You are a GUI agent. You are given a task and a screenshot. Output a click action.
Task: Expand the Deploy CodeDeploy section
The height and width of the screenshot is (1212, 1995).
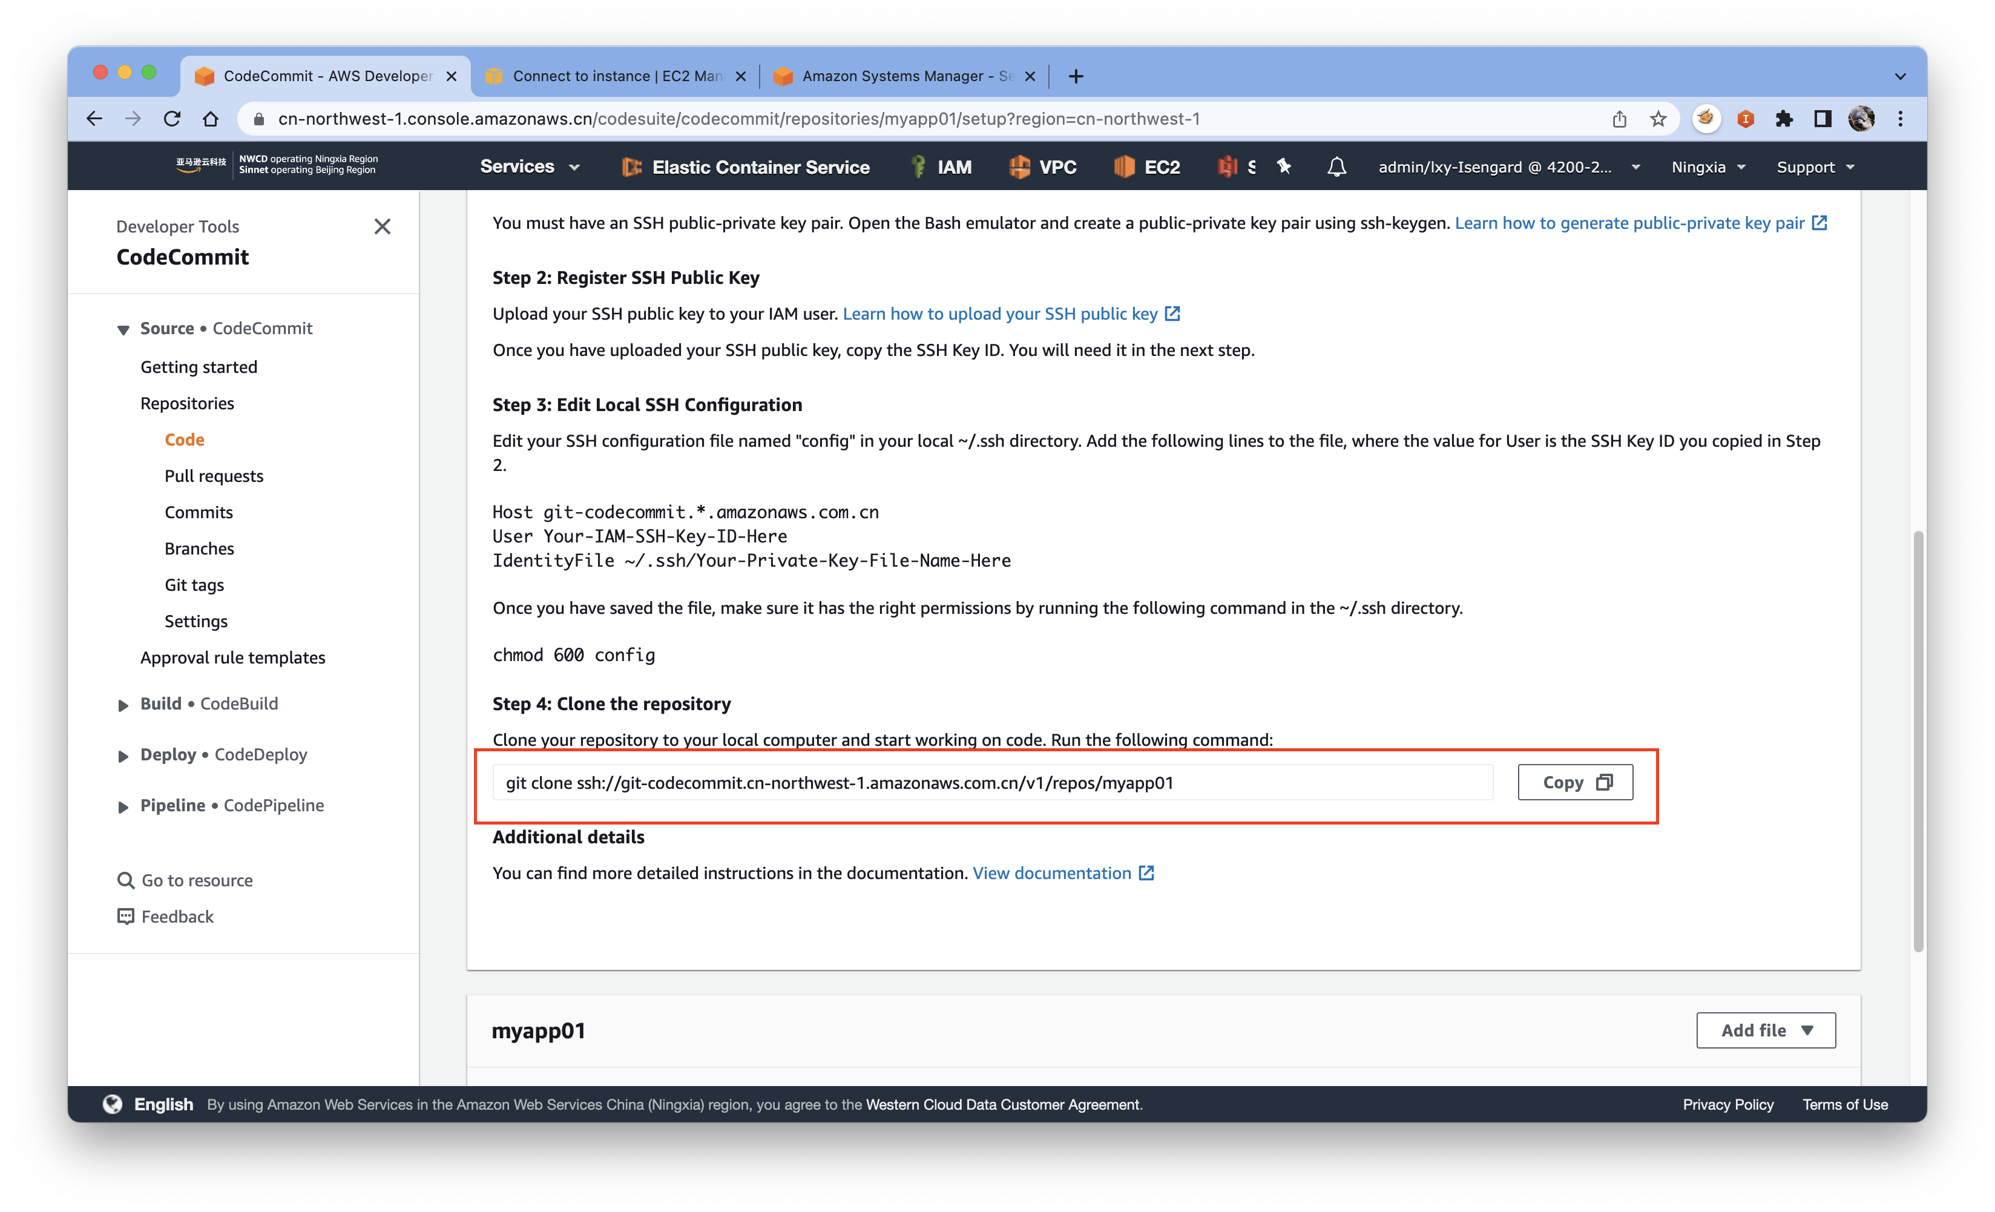pos(123,756)
